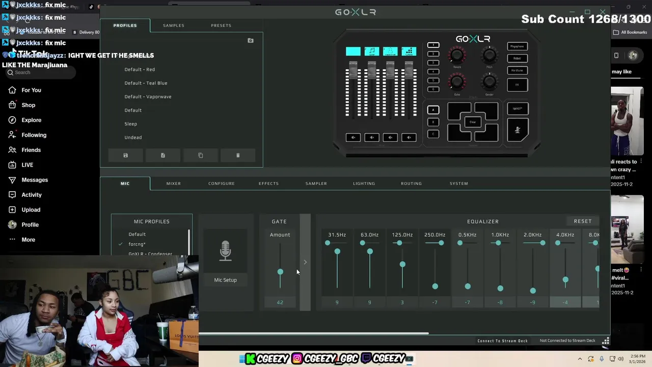Switch to the SAMPLES tab
Screen dimensions: 652x367
[174, 25]
